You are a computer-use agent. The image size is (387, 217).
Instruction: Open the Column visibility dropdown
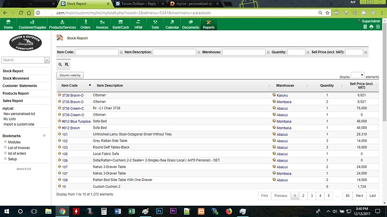(70, 75)
